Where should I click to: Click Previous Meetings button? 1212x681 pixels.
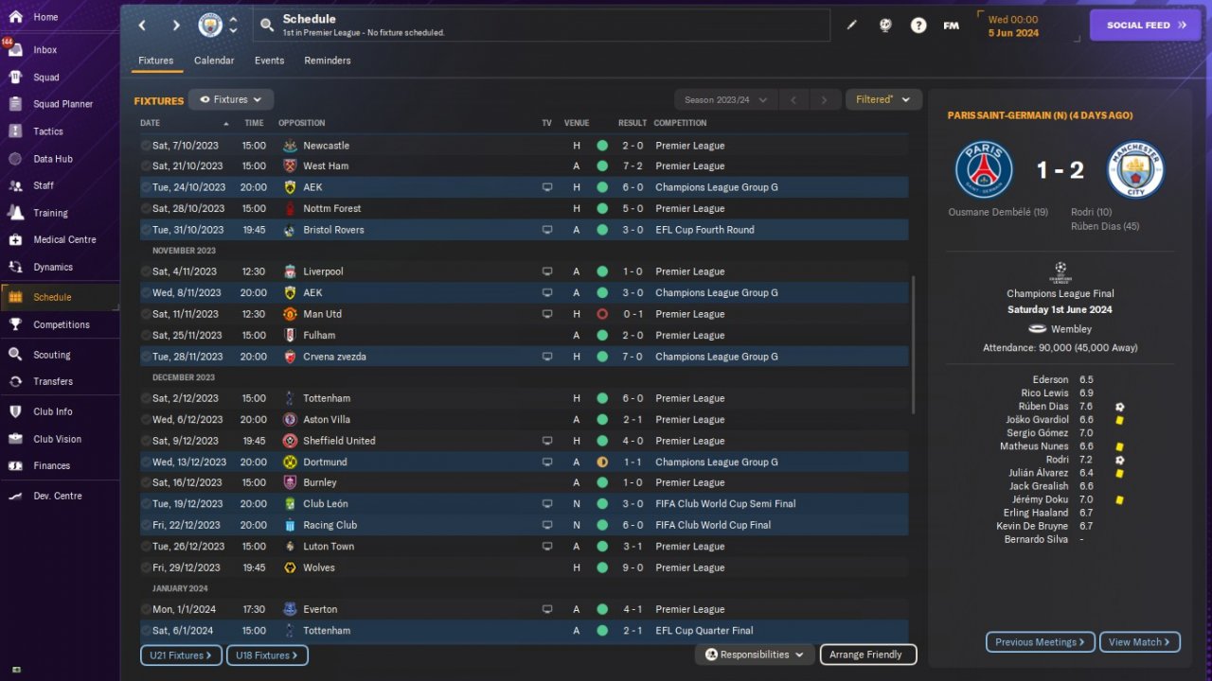(x=1041, y=642)
